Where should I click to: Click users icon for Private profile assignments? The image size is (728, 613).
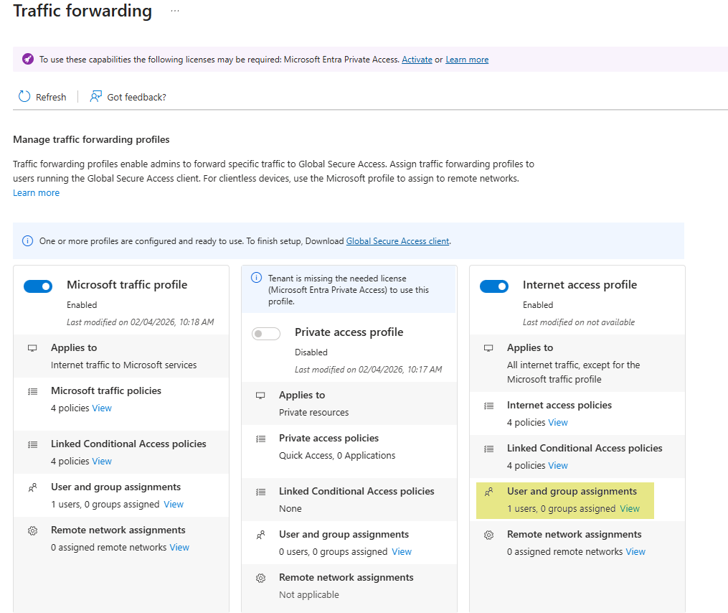pos(261,535)
